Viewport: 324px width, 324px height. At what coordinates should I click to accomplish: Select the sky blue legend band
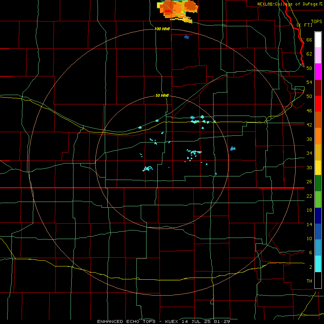click(318, 248)
